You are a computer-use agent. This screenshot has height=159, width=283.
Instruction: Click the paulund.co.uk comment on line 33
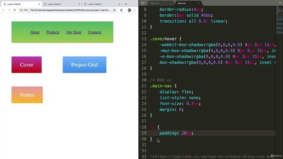coord(212,156)
